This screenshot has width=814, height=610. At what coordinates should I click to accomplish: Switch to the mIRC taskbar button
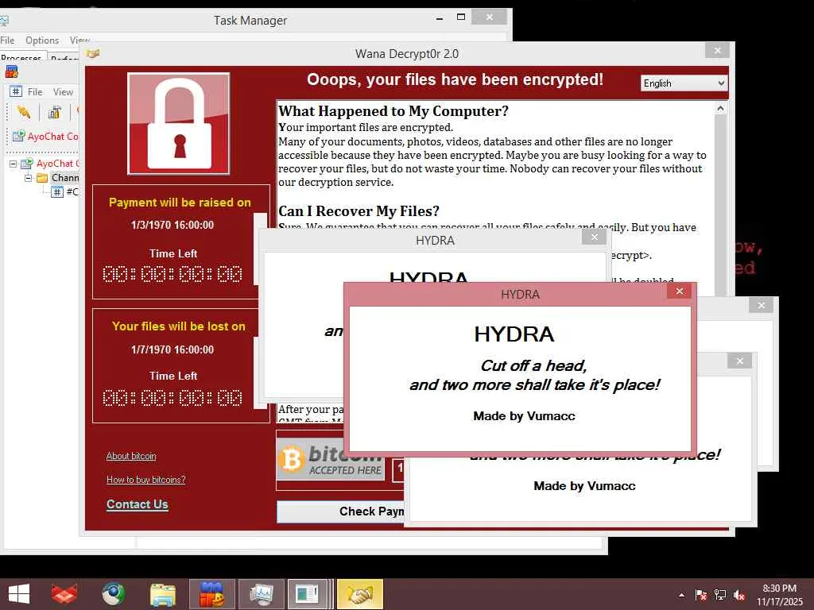(x=211, y=594)
